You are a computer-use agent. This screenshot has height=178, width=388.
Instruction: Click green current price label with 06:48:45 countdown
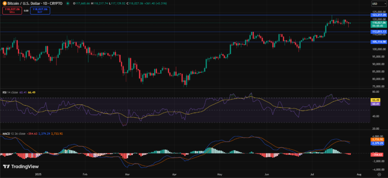pos(379,24)
